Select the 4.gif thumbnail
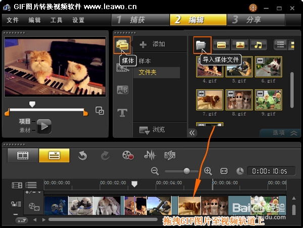The width and height of the screenshot is (303, 228). point(210,67)
